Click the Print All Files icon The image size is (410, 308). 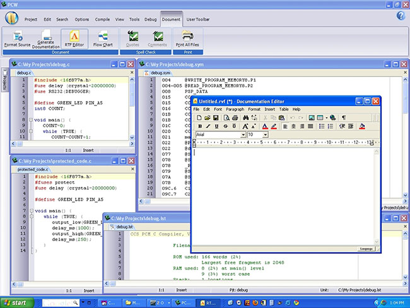point(187,38)
